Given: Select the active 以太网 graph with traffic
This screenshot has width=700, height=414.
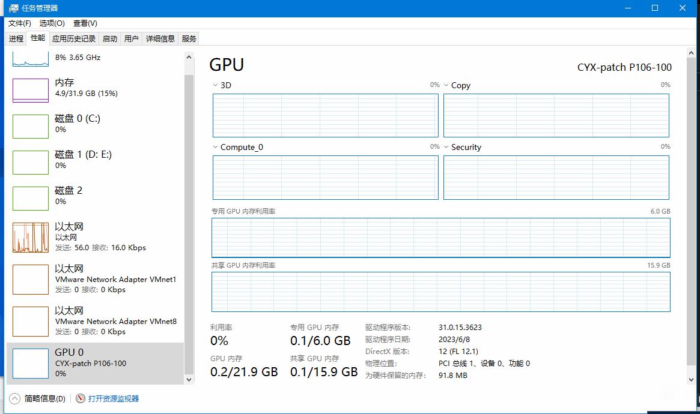Looking at the screenshot, I should (31, 238).
